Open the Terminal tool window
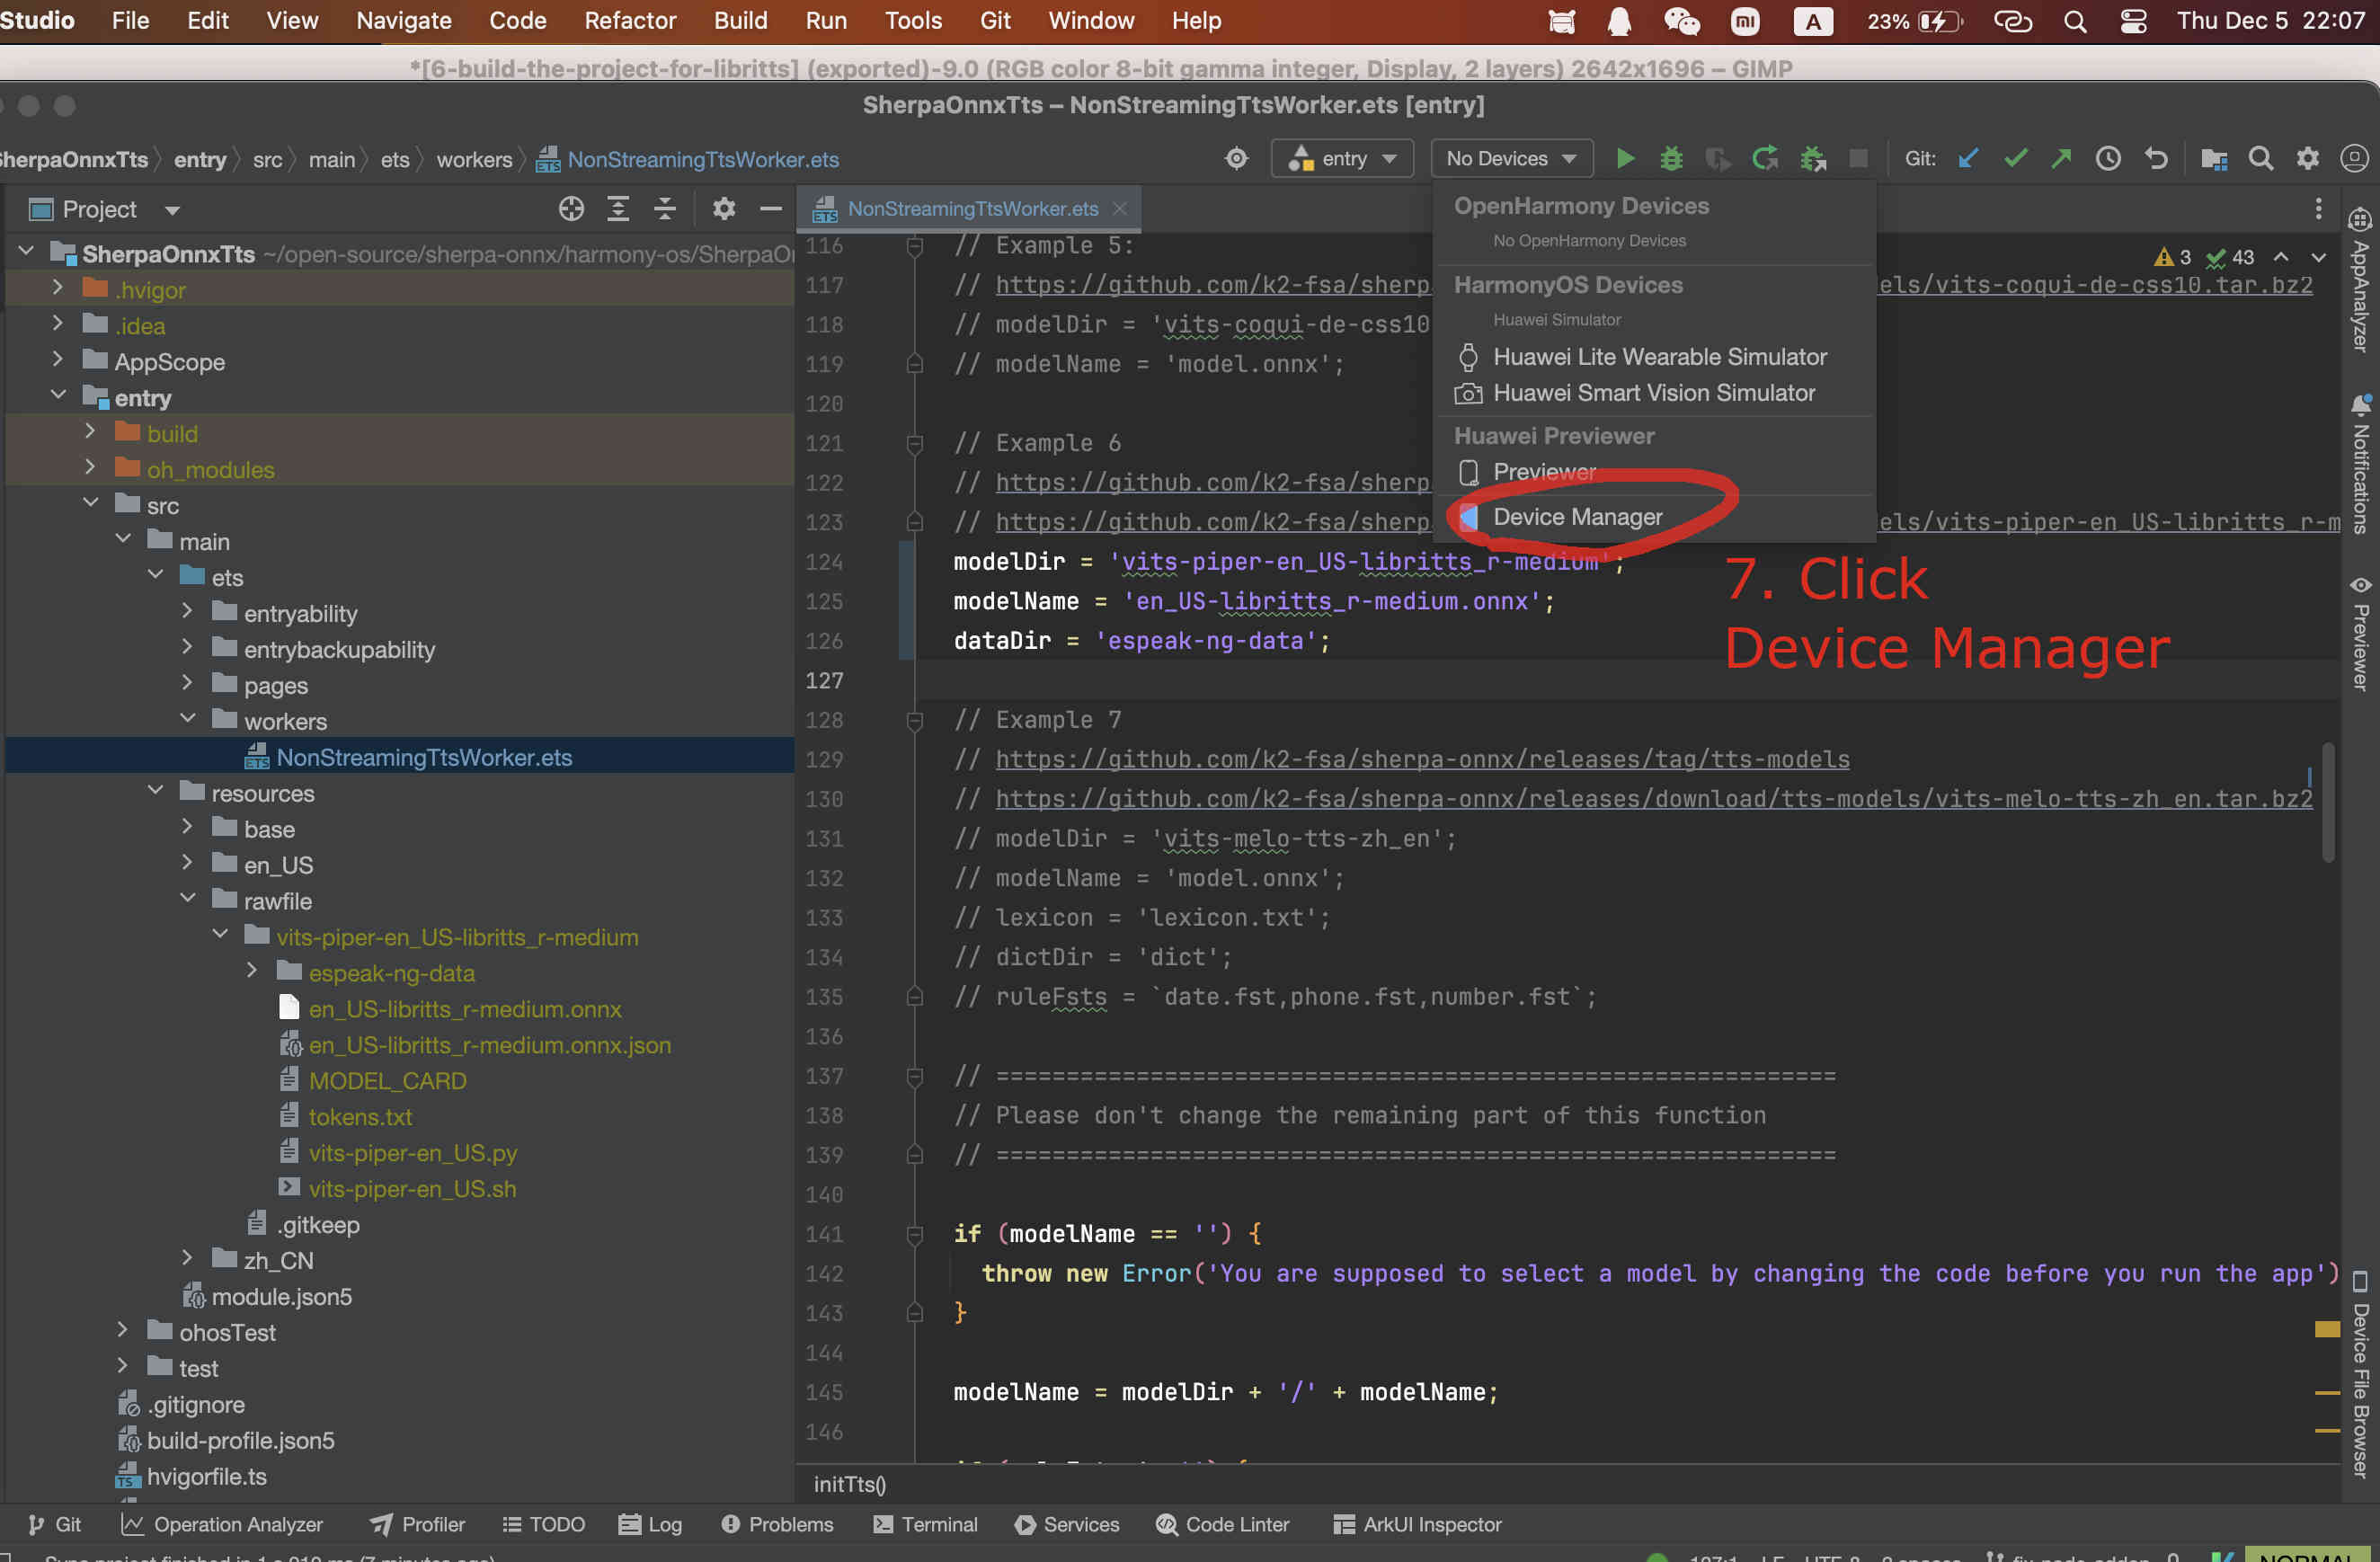Image resolution: width=2380 pixels, height=1562 pixels. (925, 1523)
